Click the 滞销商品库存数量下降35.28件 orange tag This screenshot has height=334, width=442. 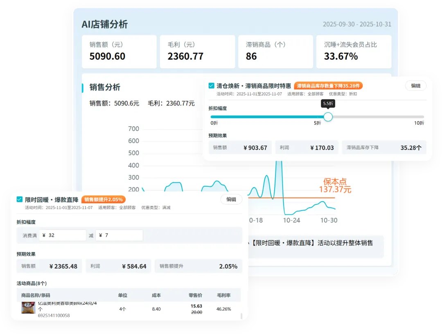click(x=328, y=85)
